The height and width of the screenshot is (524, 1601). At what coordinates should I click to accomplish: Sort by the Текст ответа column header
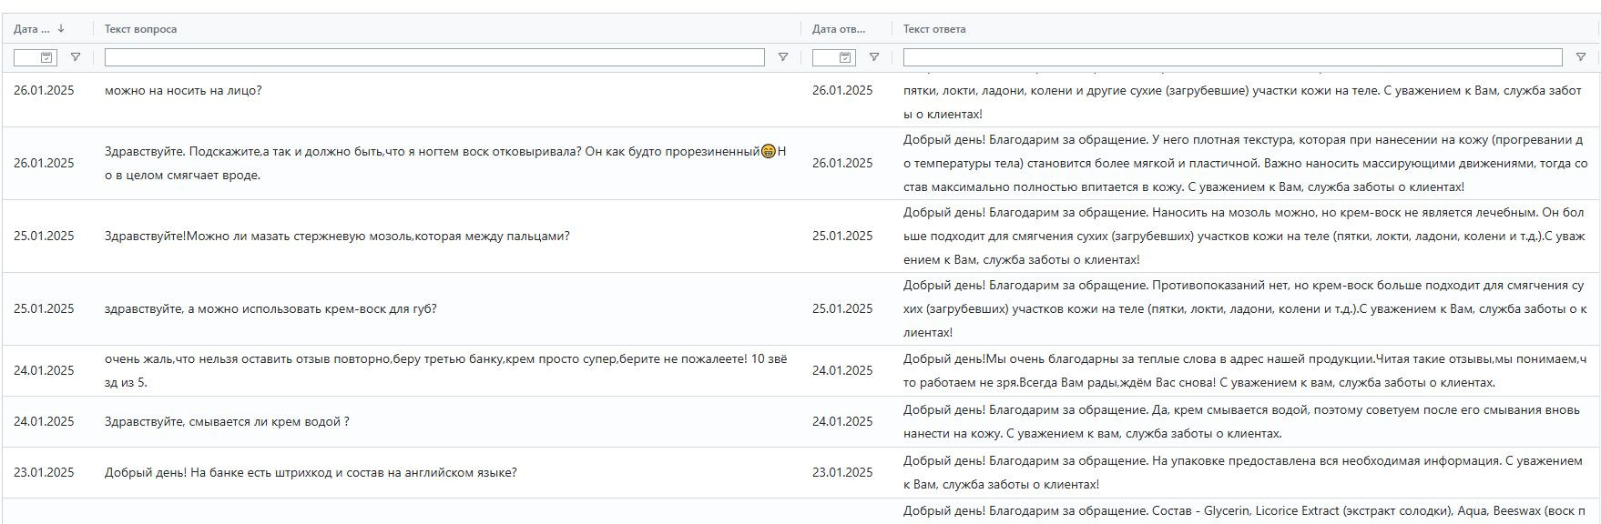click(x=934, y=29)
